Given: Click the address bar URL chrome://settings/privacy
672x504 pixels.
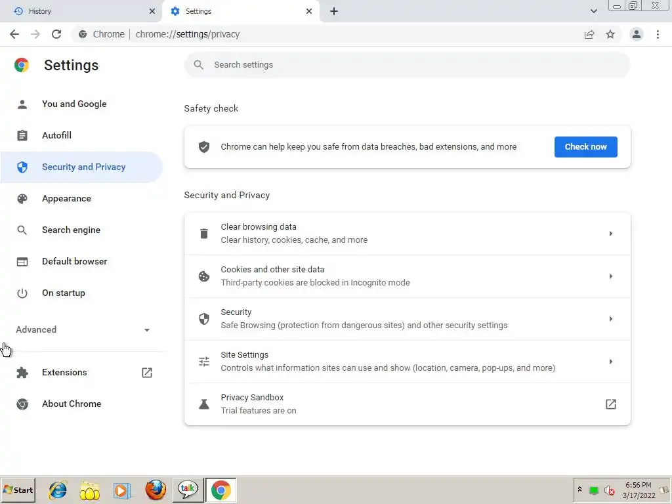Looking at the screenshot, I should [x=187, y=34].
